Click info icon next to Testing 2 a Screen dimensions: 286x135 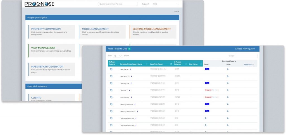click(131, 83)
